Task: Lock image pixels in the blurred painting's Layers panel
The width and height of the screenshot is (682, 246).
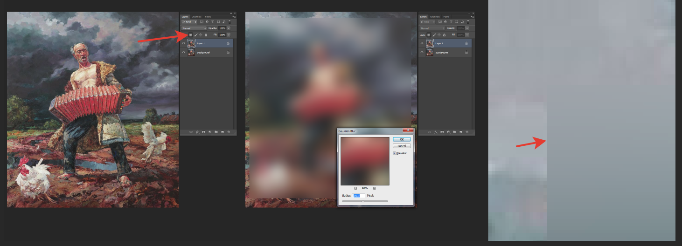Action: click(x=434, y=35)
